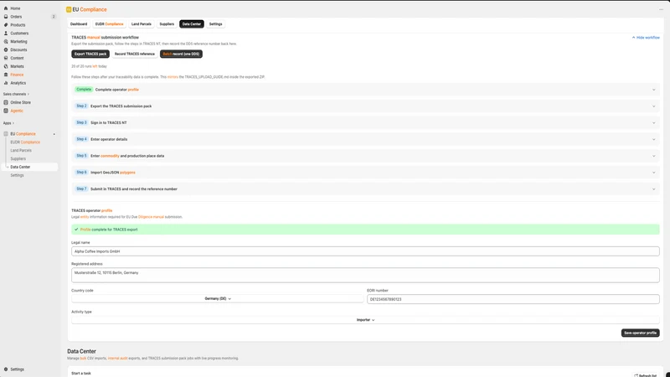Select the Data Center tab

pos(192,24)
